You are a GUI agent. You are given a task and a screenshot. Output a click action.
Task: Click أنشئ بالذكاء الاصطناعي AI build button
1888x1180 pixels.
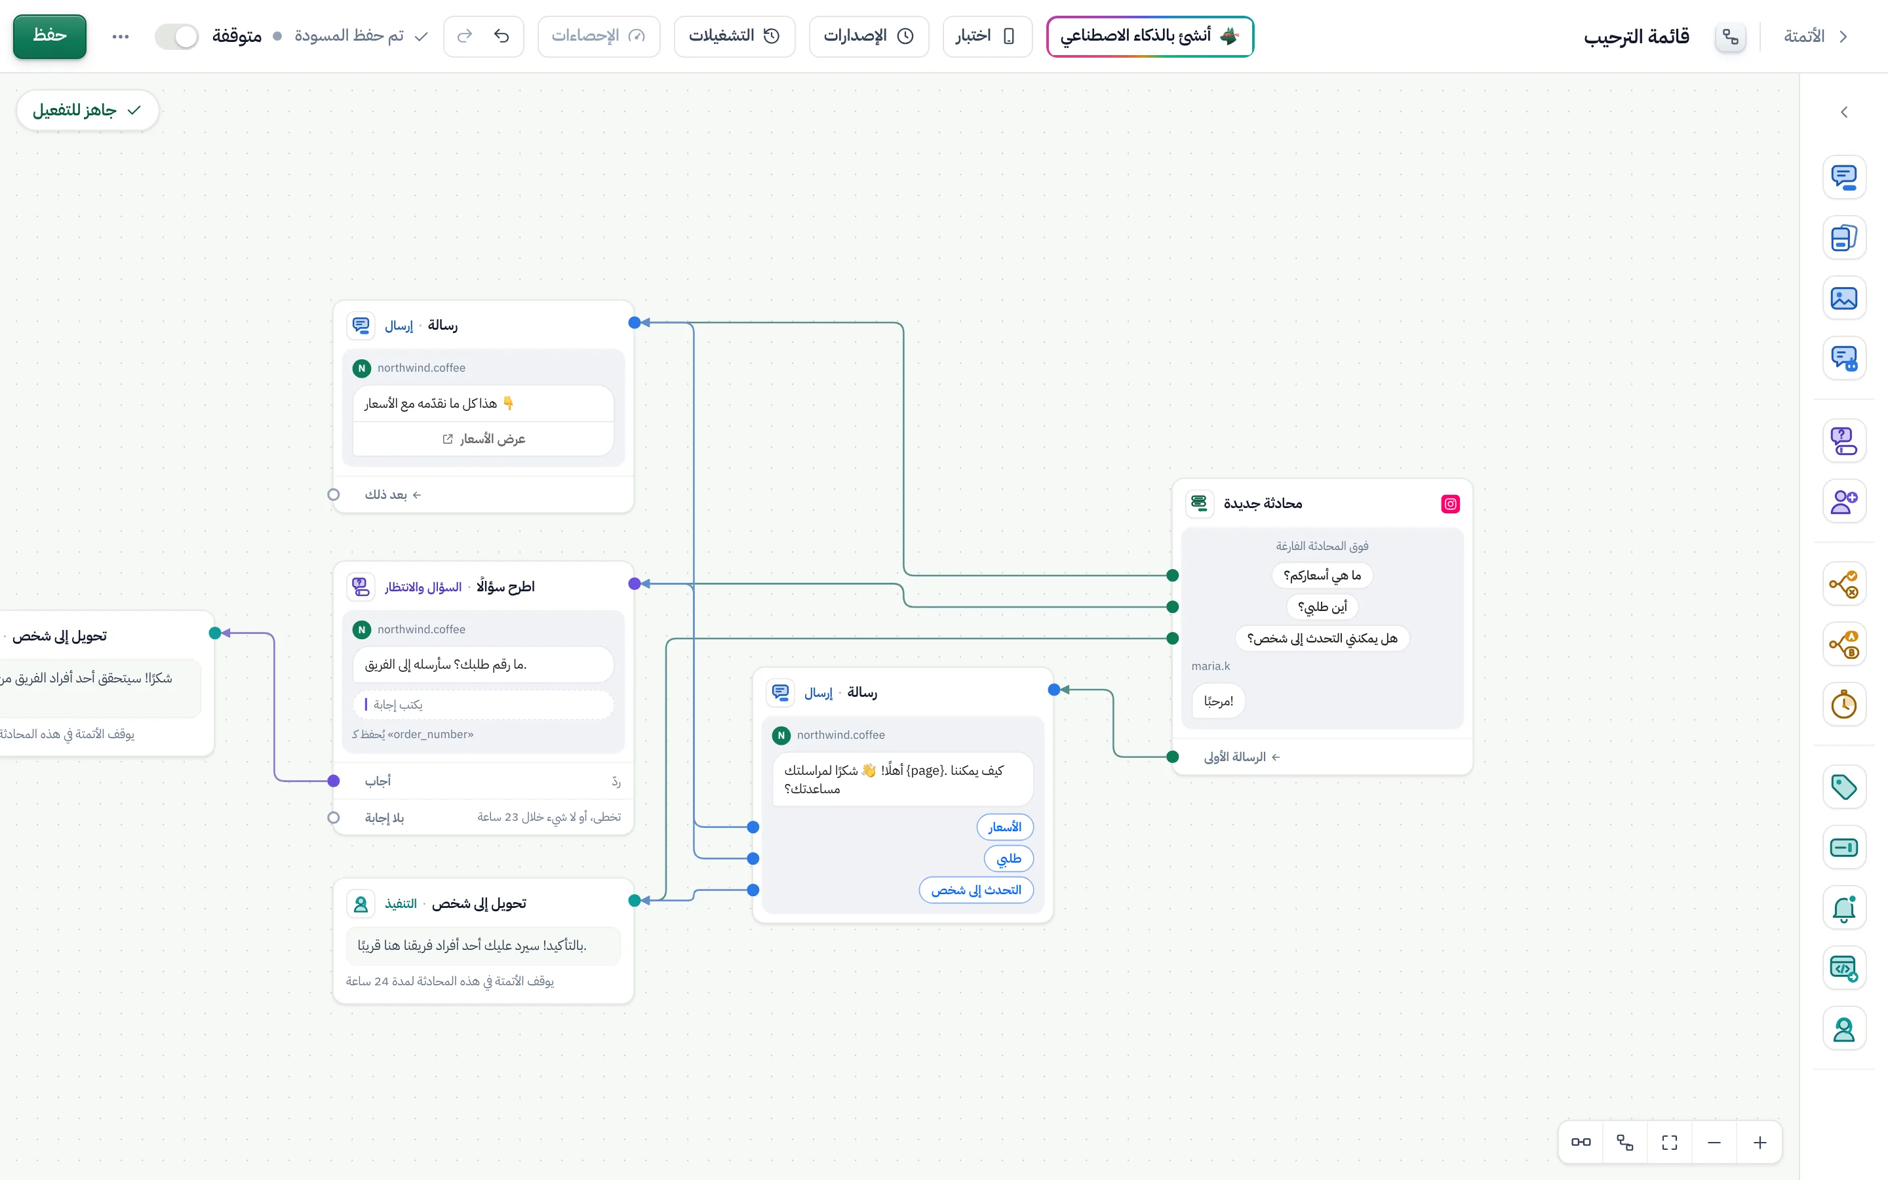[x=1149, y=36]
